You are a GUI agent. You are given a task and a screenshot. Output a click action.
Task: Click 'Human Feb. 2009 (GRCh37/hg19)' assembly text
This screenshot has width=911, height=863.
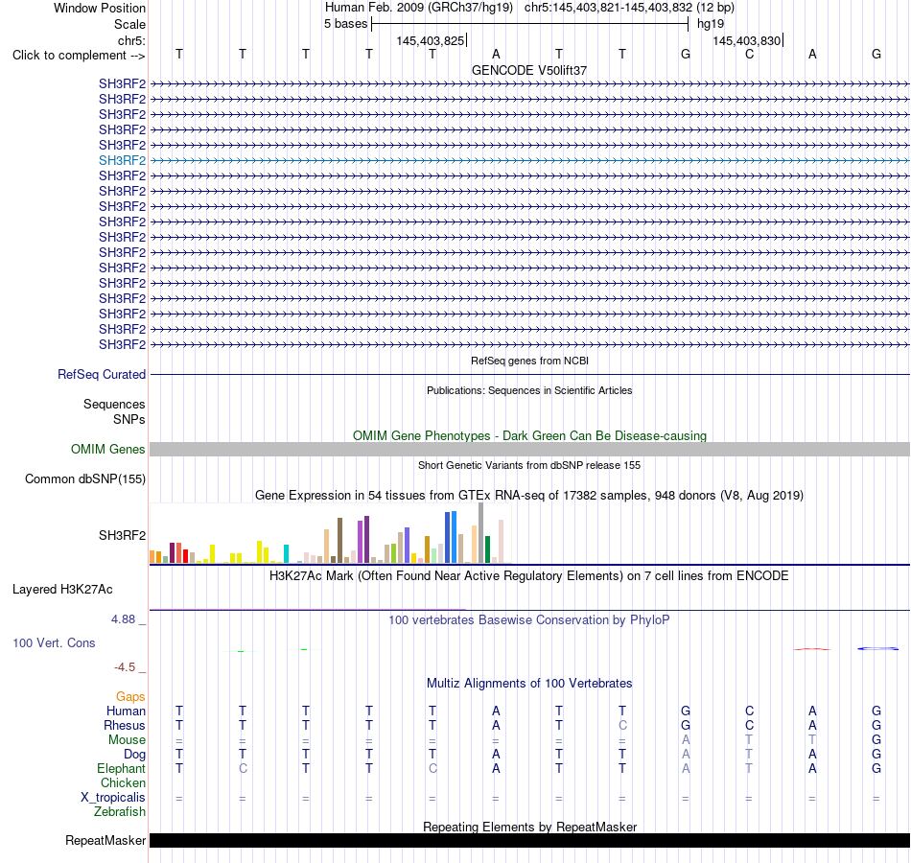coord(419,8)
